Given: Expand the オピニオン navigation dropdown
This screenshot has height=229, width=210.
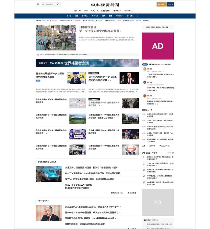Looking at the screenshot, I should (x=120, y=16).
